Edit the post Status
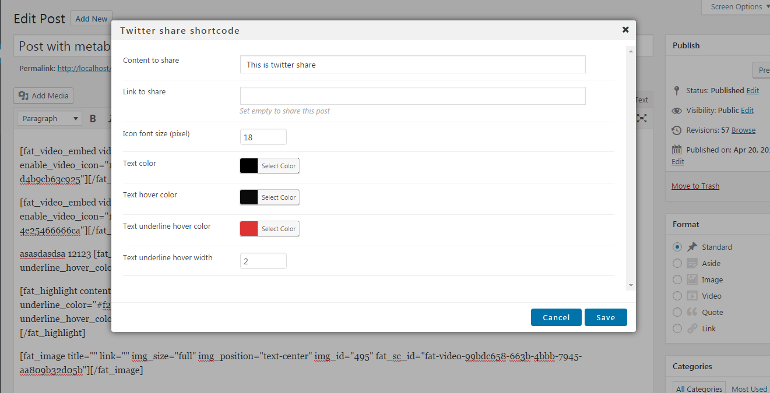This screenshot has width=770, height=393. [753, 90]
